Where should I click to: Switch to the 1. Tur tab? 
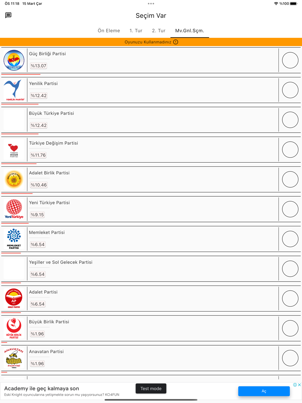tap(136, 31)
